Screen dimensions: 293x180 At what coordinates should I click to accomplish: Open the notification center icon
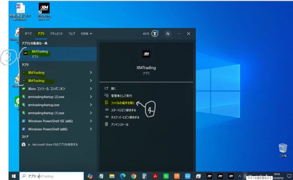pyautogui.click(x=289, y=176)
